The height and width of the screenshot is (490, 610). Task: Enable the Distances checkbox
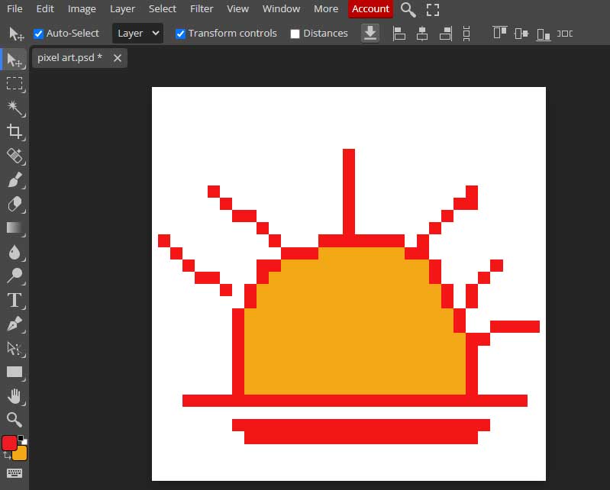pos(295,34)
